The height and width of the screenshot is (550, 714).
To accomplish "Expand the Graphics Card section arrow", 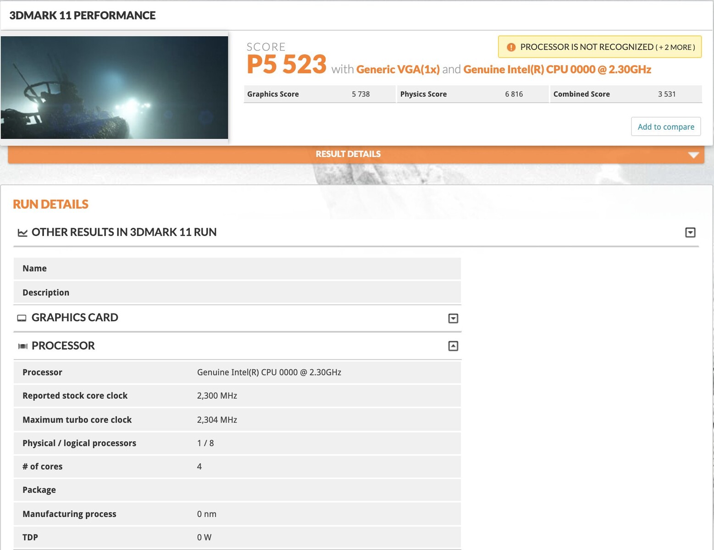I will coord(453,318).
